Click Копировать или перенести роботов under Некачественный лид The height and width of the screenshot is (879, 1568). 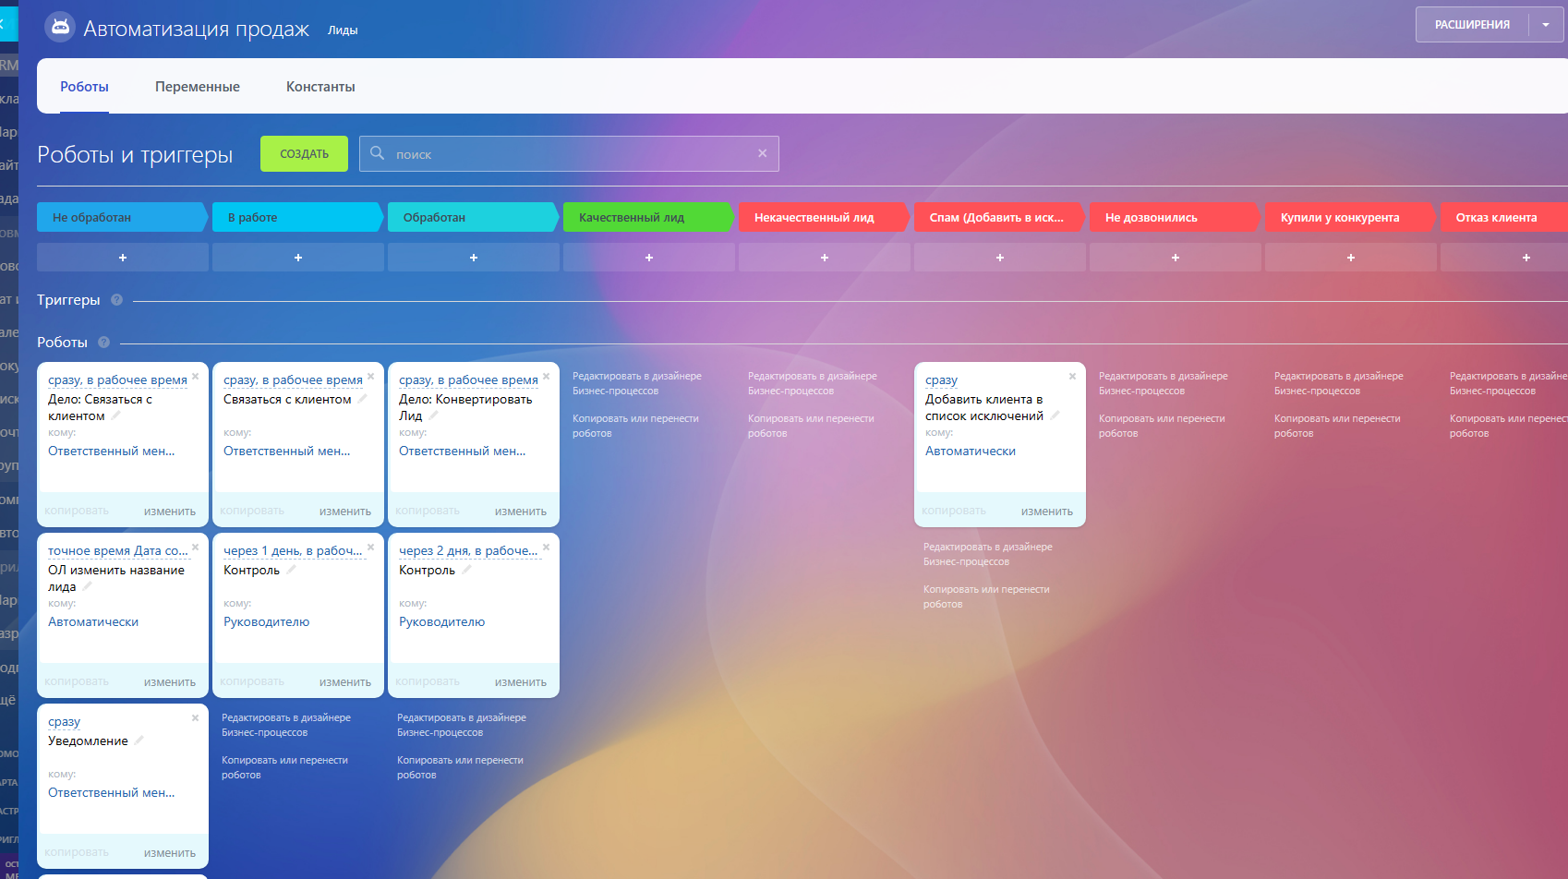click(x=811, y=426)
